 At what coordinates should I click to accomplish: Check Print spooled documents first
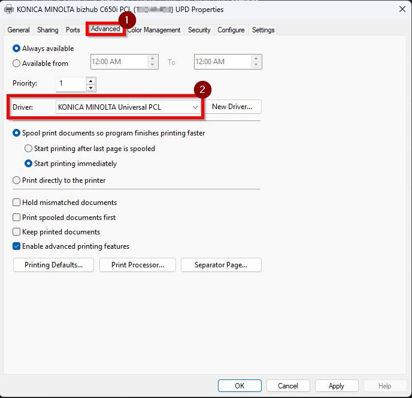pos(17,217)
